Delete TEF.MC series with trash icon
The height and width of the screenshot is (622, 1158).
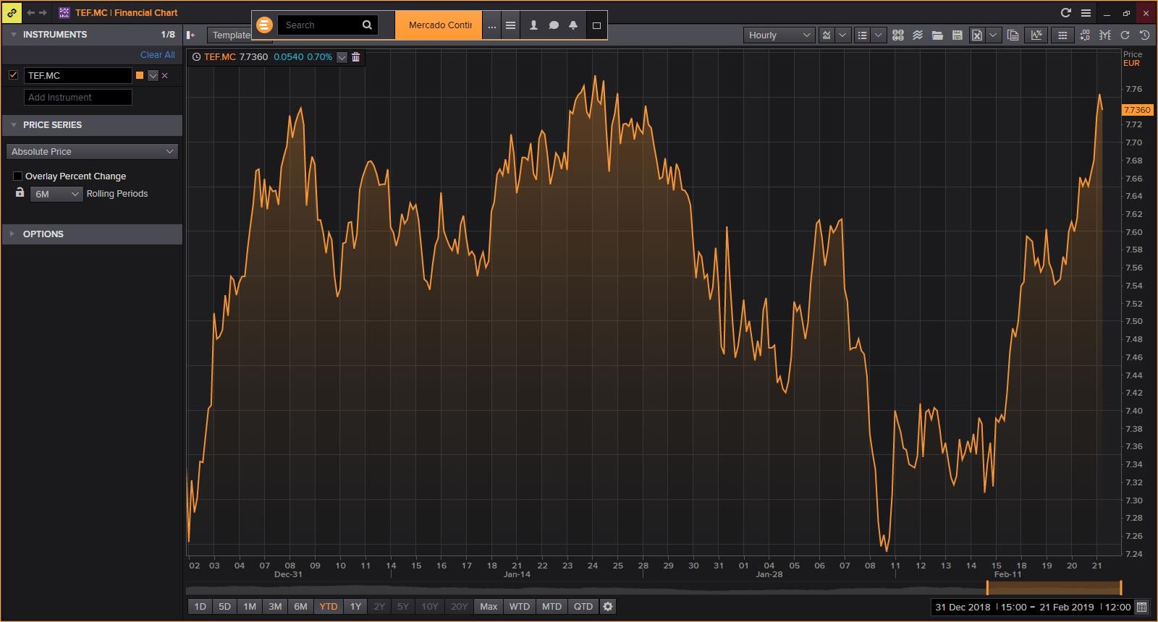click(355, 57)
